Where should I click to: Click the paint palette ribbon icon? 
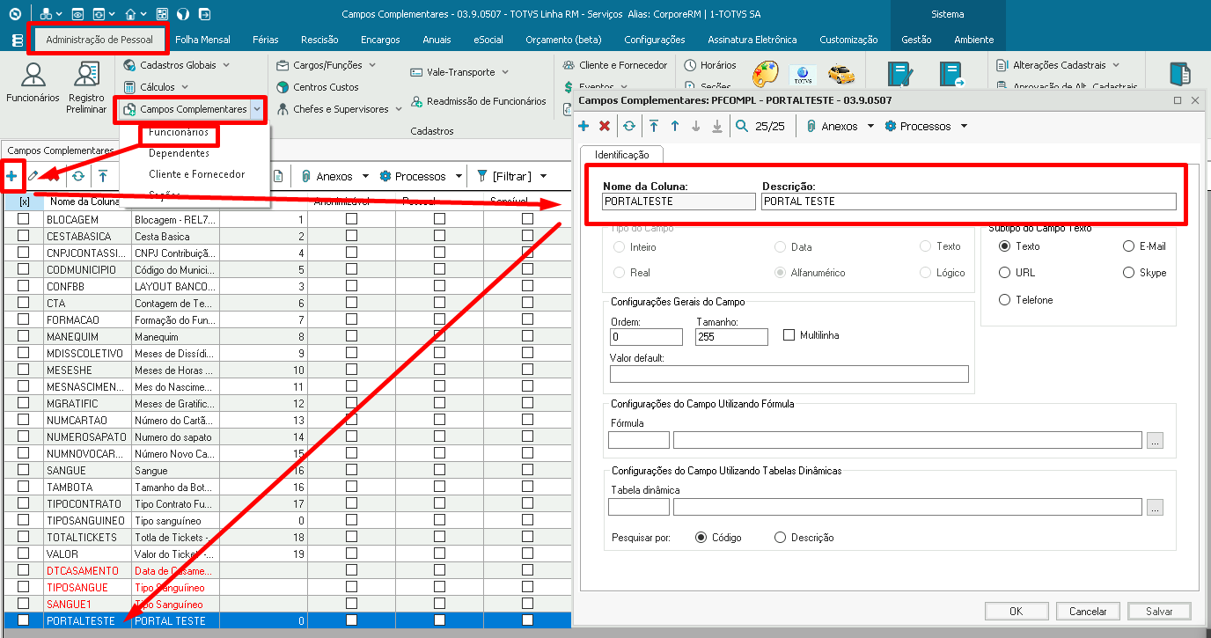point(765,75)
